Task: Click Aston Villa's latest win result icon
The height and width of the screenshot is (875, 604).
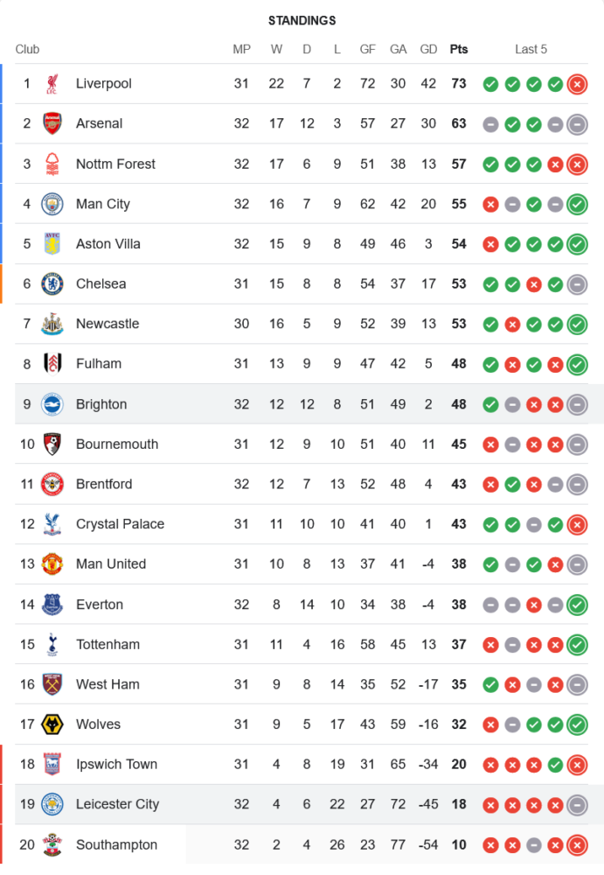Action: click(576, 244)
